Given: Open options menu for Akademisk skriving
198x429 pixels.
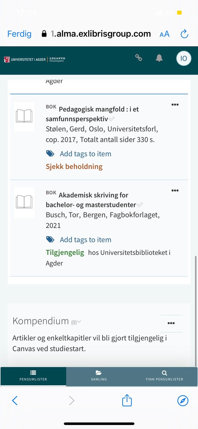Looking at the screenshot, I should 175,190.
